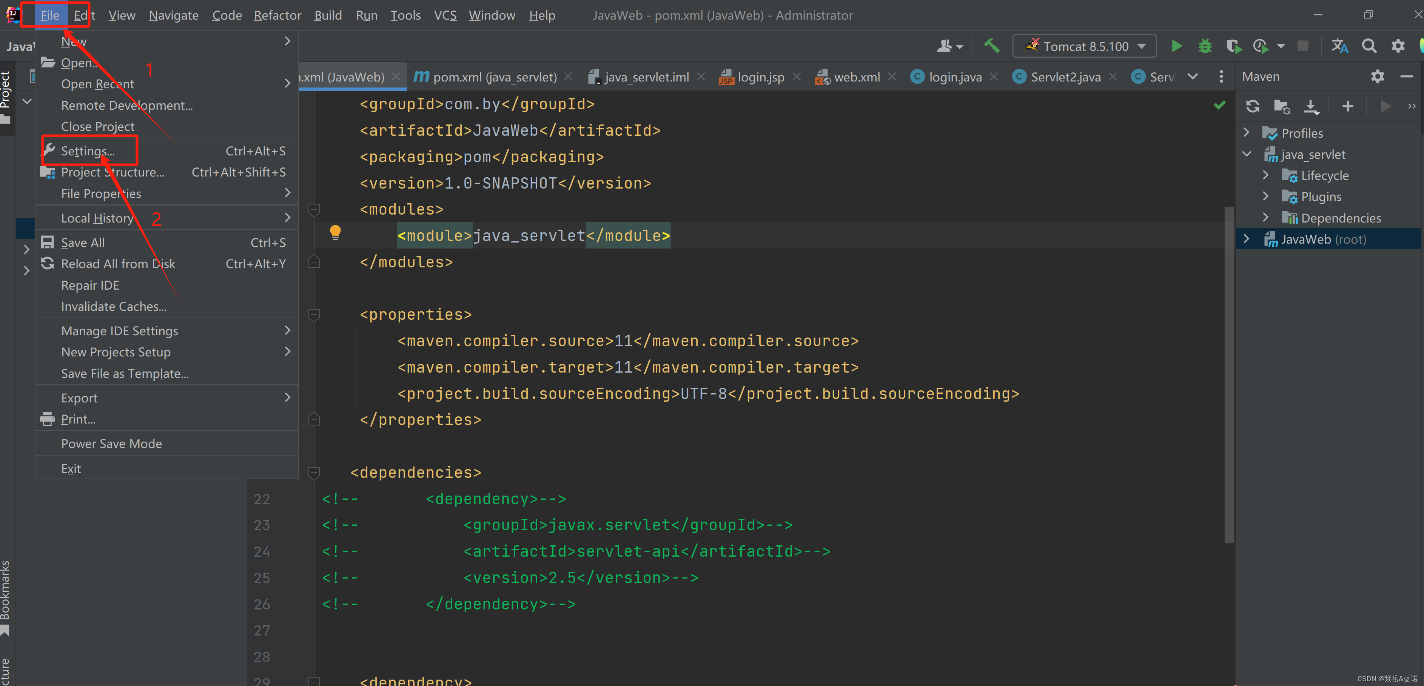This screenshot has height=686, width=1424.
Task: Click Invalidate Caches menu entry
Action: click(113, 307)
